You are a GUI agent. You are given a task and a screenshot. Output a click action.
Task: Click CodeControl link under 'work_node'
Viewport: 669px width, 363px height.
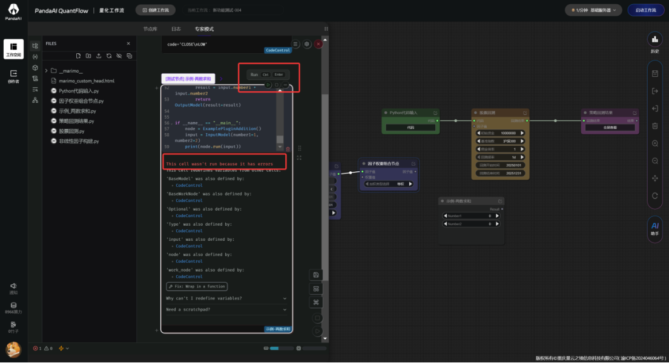coord(189,277)
